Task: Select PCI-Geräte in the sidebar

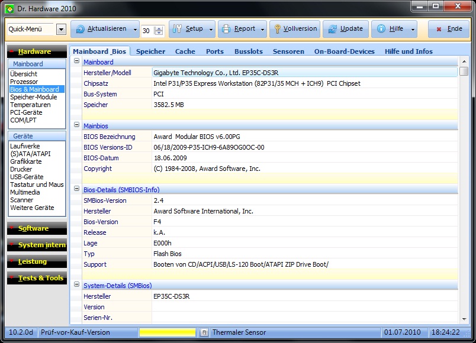Action: pyautogui.click(x=26, y=112)
